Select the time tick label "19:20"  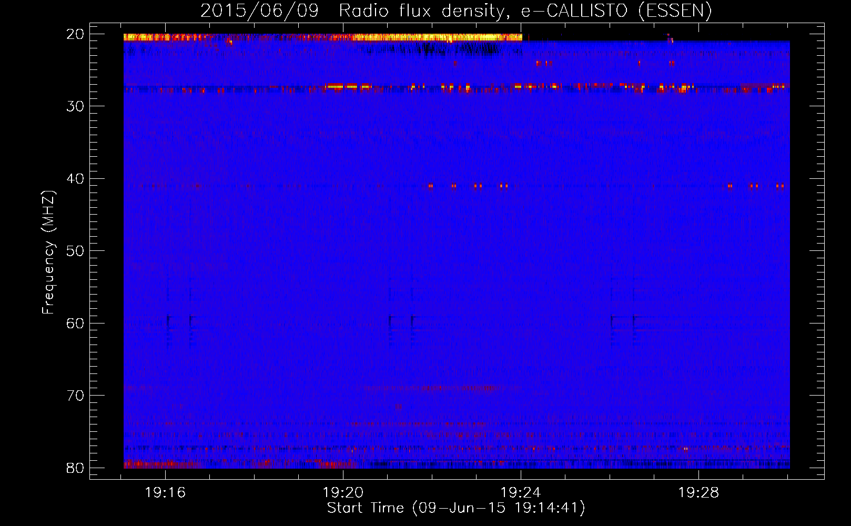[343, 493]
